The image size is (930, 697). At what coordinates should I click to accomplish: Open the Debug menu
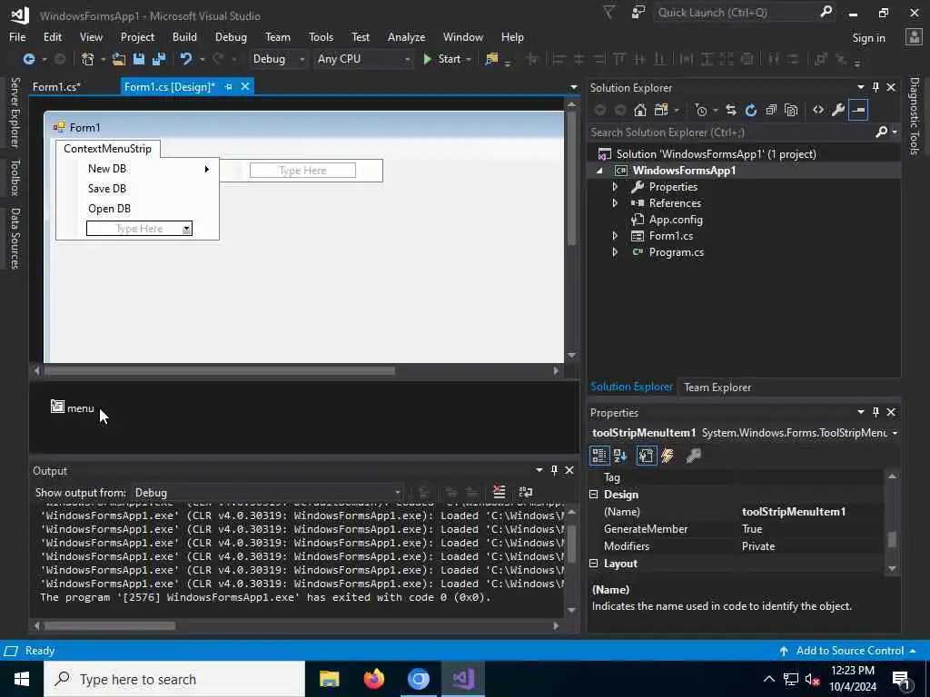click(x=231, y=36)
